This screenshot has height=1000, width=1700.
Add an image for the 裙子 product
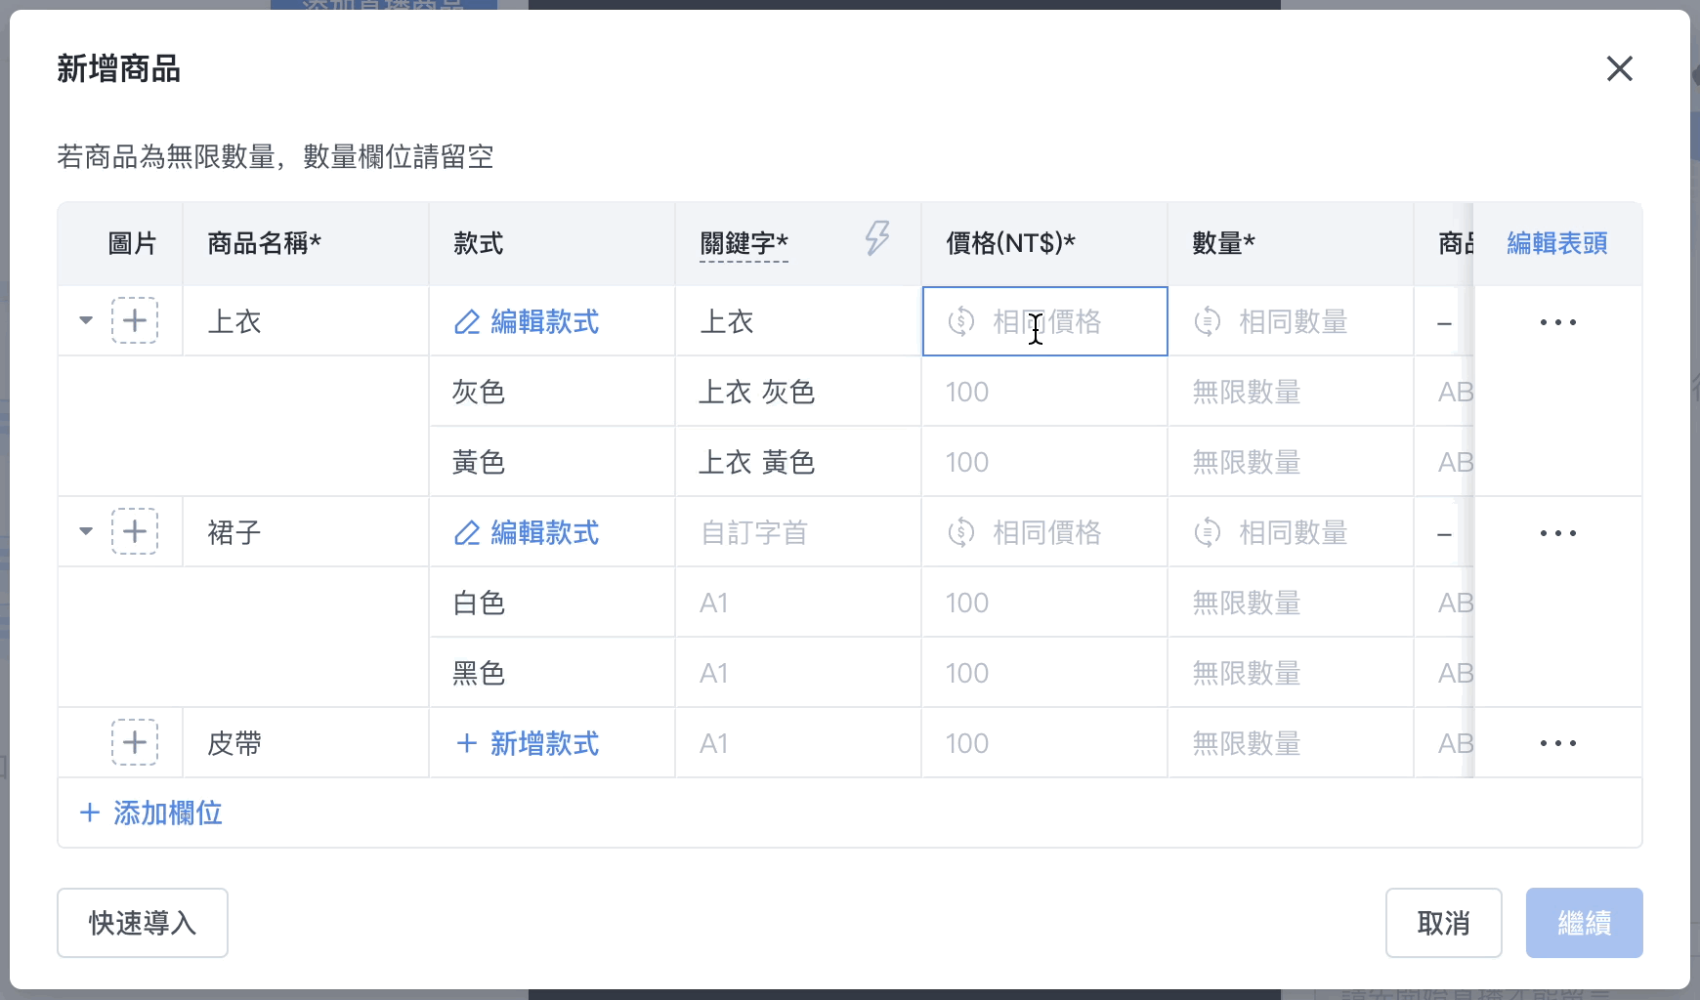[x=135, y=531]
